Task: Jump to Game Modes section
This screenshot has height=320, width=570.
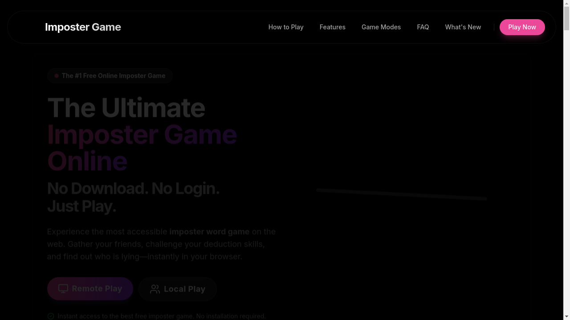Action: (381, 27)
